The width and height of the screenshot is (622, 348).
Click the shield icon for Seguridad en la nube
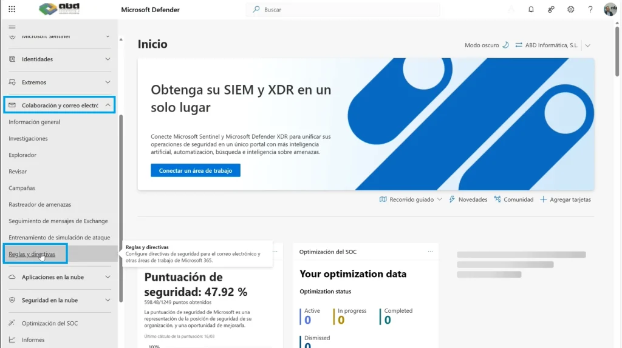(x=12, y=299)
